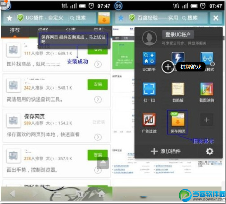Open the 剪贴板 clipboard plugin
This screenshot has width=226, height=204.
[178, 89]
